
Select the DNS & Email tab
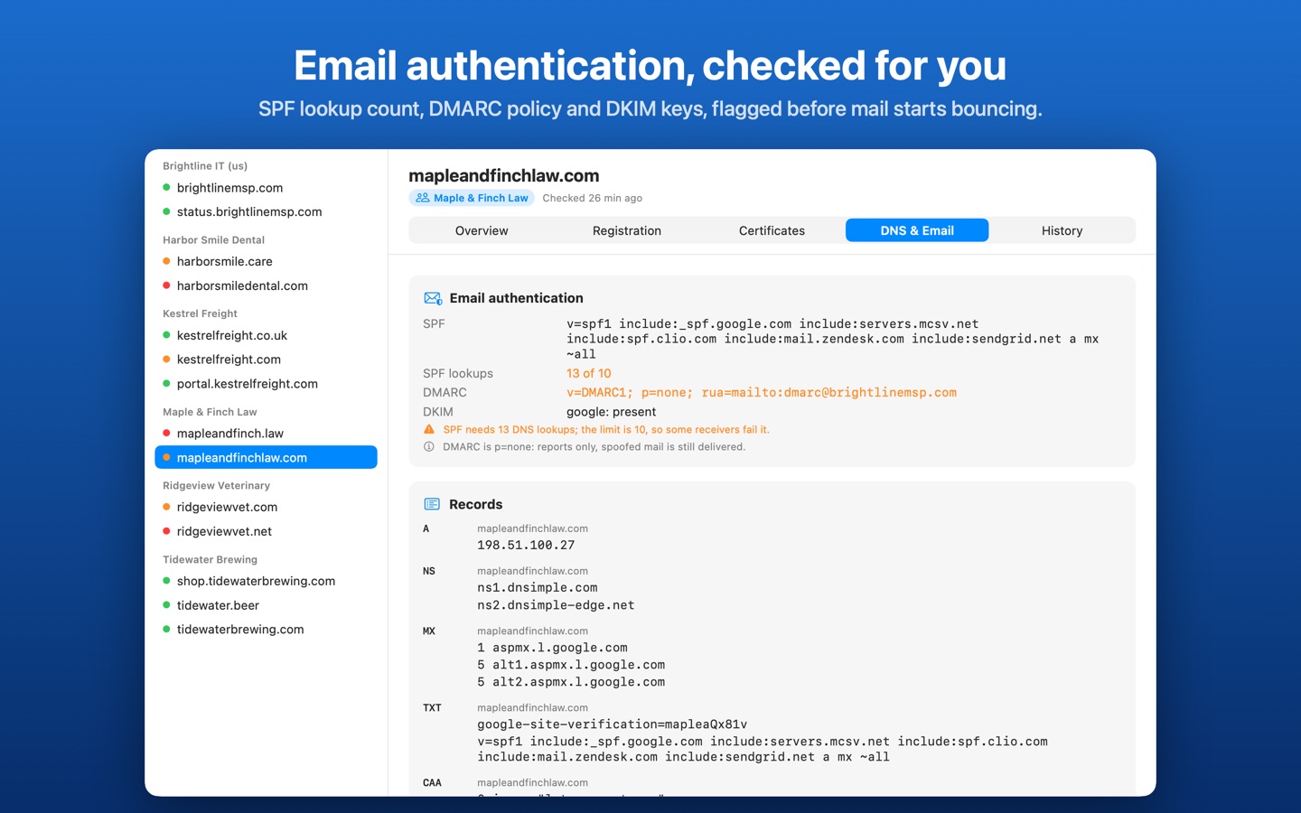[x=917, y=230]
